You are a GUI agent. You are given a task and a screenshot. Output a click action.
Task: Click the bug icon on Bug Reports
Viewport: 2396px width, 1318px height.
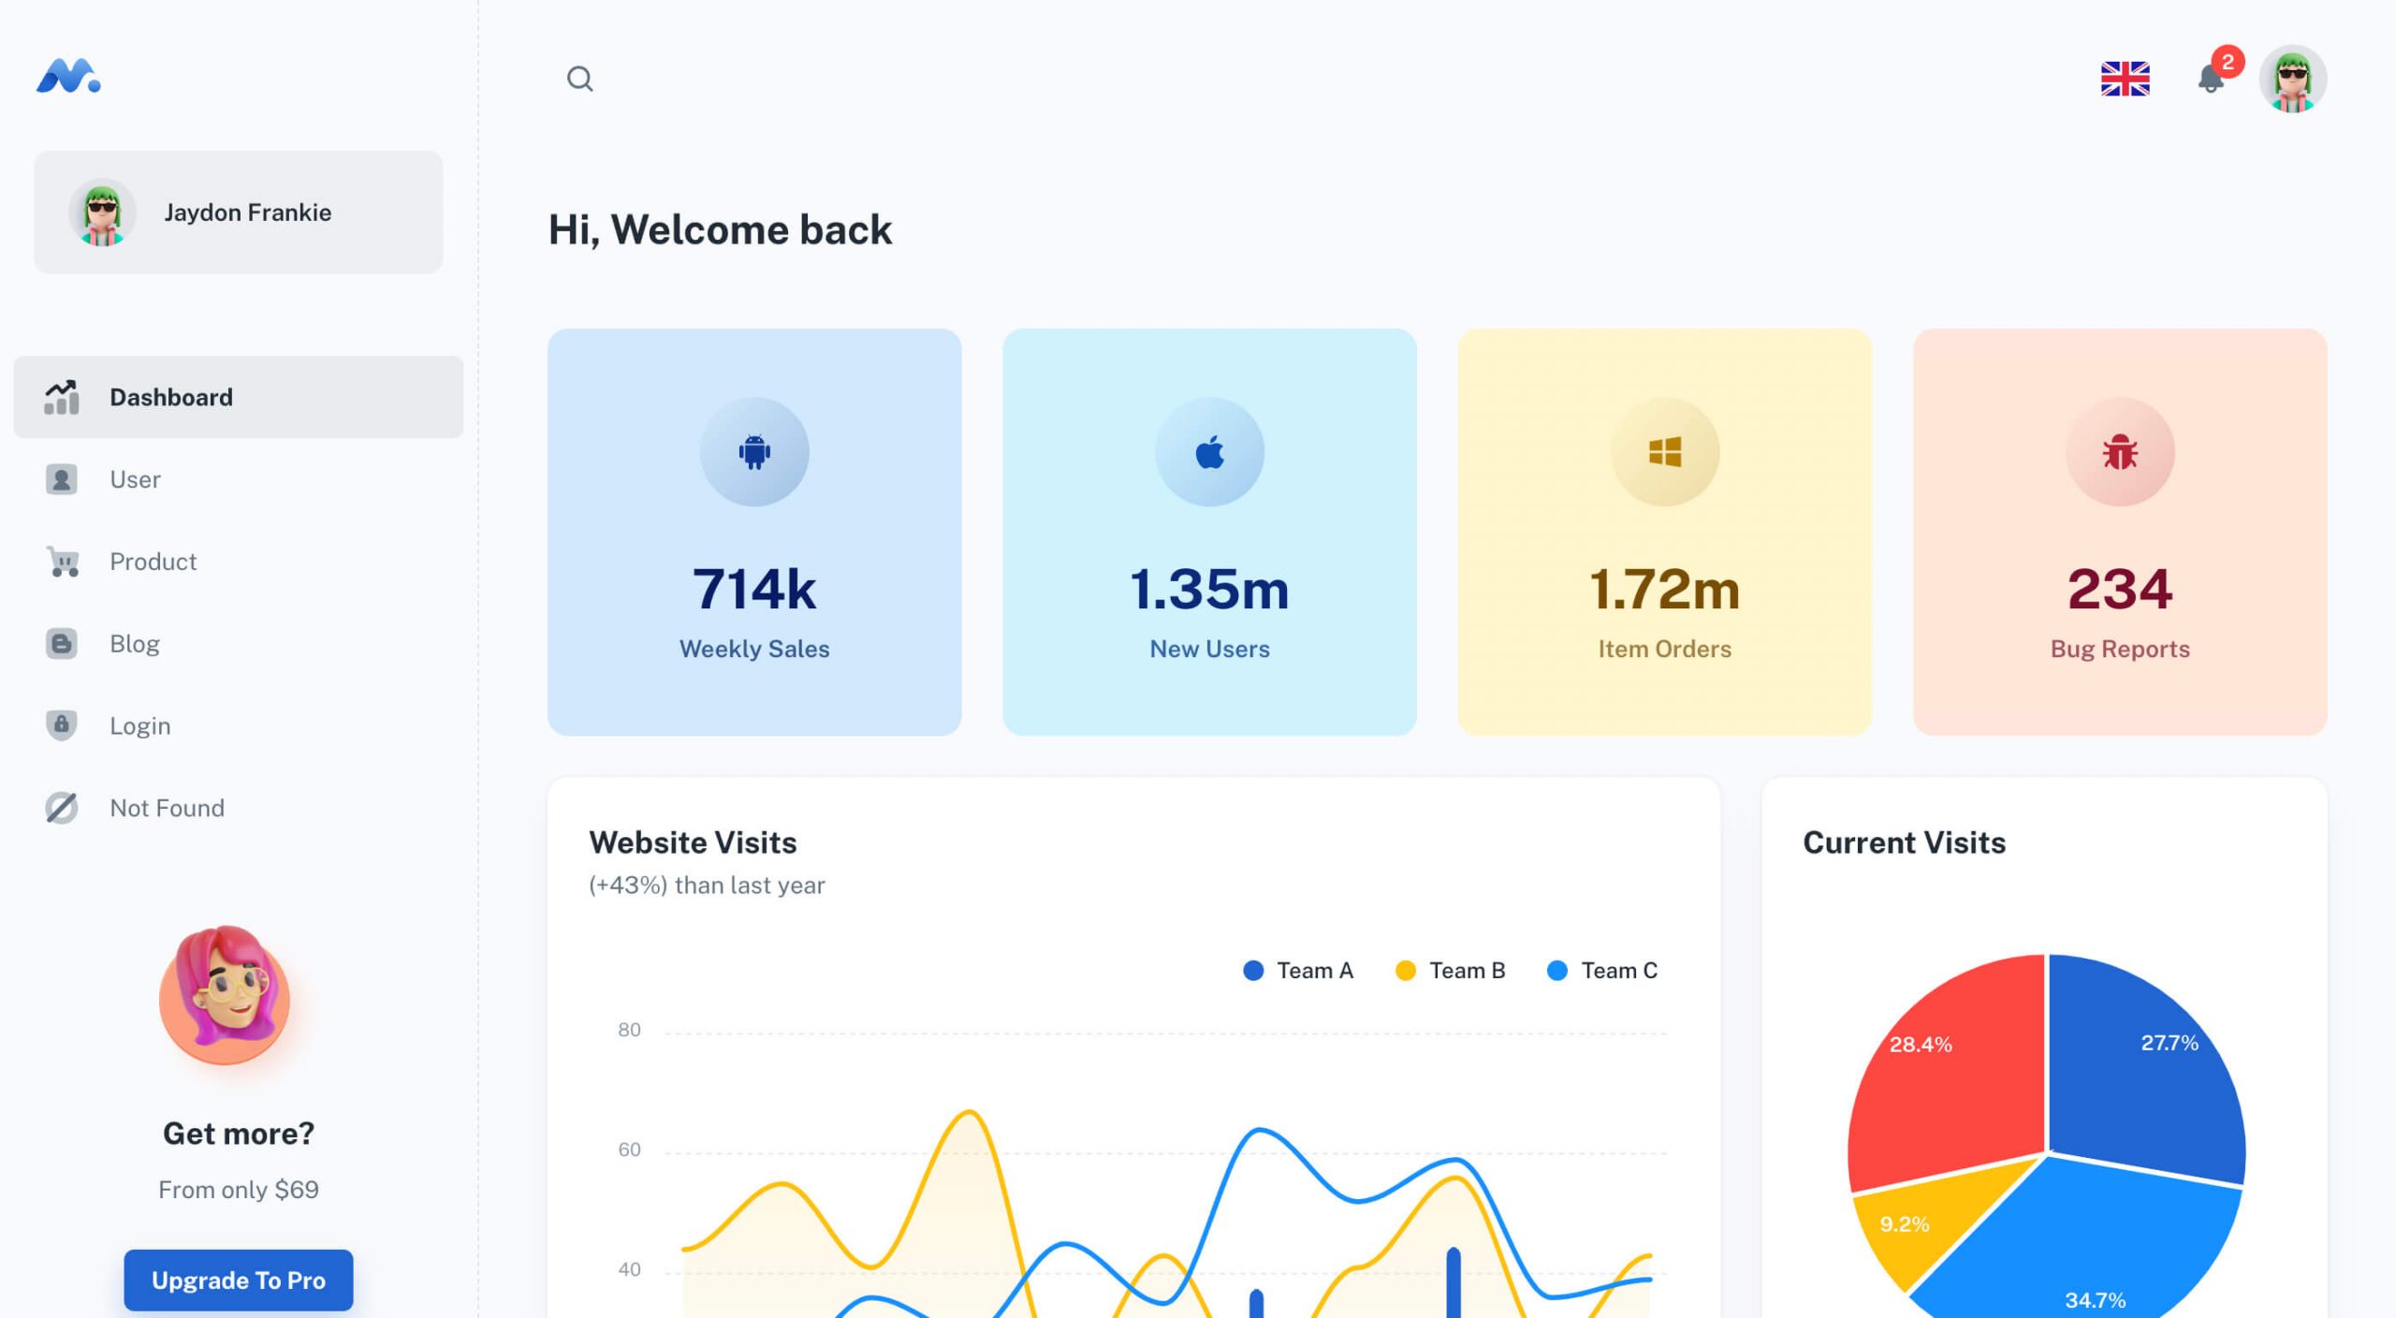pos(2120,452)
